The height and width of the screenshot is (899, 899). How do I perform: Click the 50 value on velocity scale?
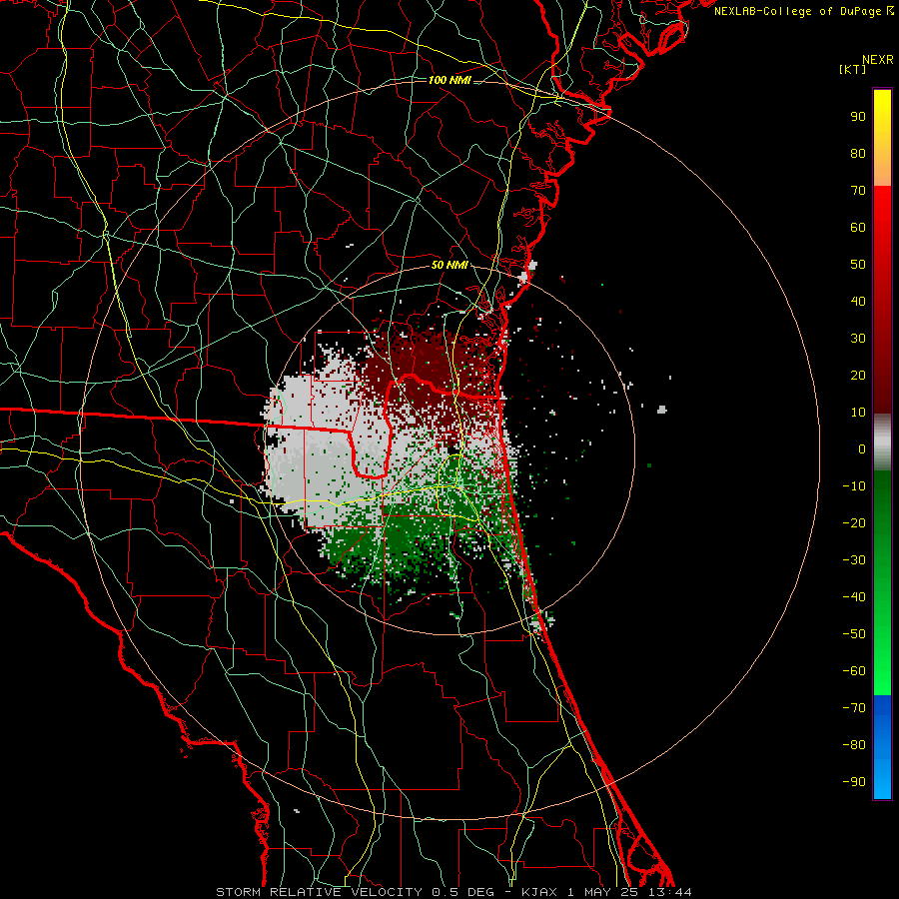click(858, 265)
